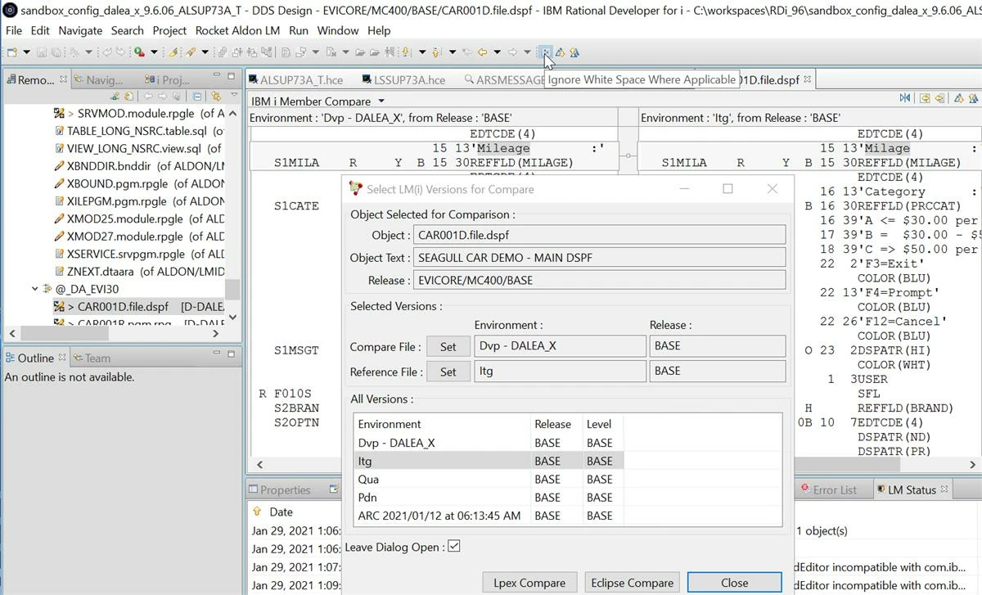Switch to the Team tab

click(x=92, y=358)
